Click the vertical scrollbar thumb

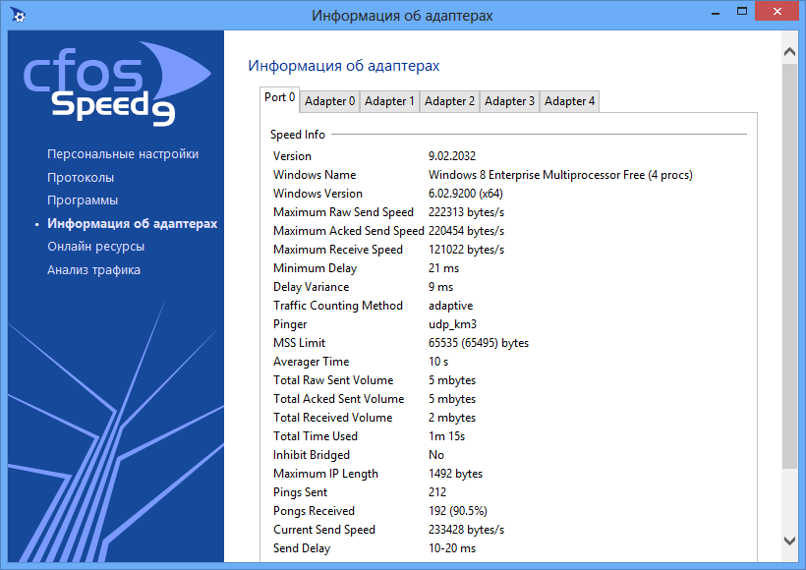click(x=789, y=265)
